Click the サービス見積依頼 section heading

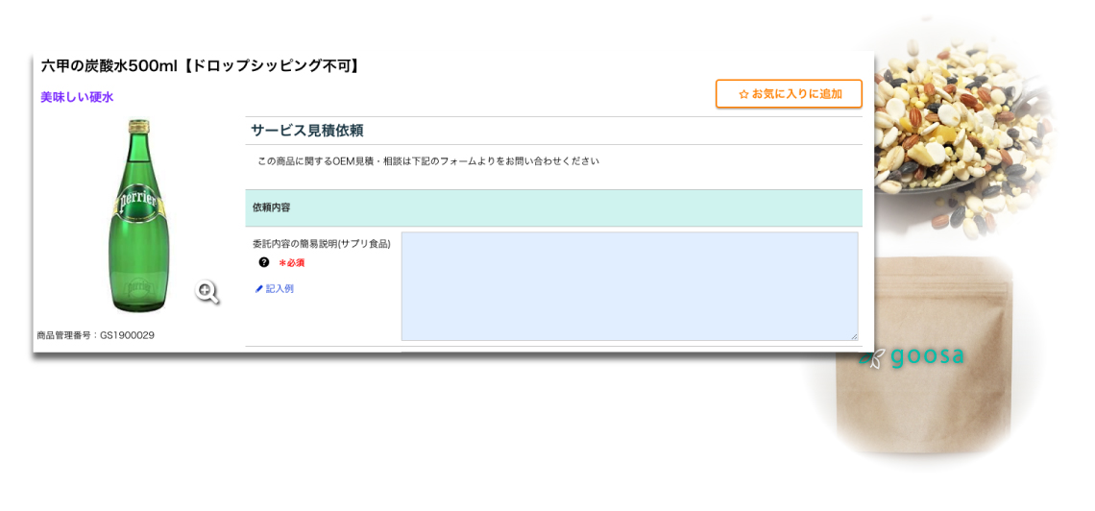coord(307,131)
